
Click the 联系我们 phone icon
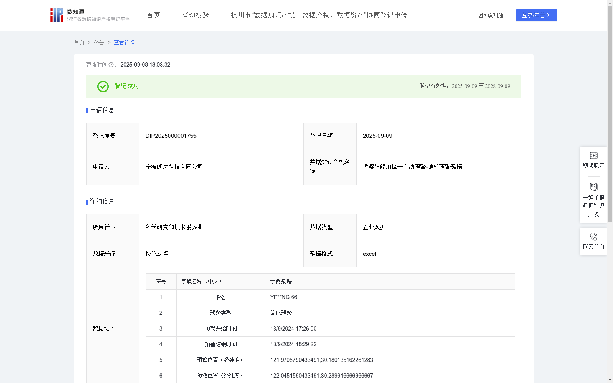click(x=594, y=237)
